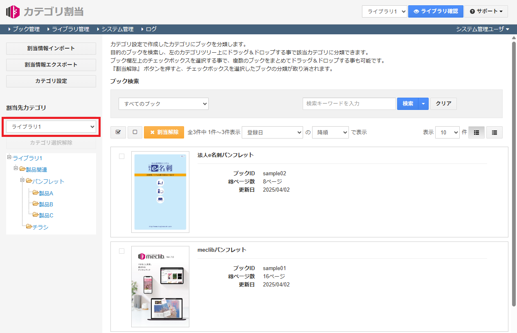Viewport: 517px width, 333px height.
Task: Open the search options arrow next to 検索
Action: point(423,104)
